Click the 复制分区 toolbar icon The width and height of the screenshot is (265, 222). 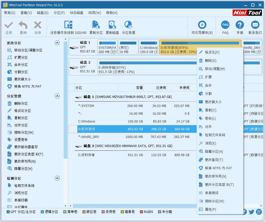click(x=96, y=25)
